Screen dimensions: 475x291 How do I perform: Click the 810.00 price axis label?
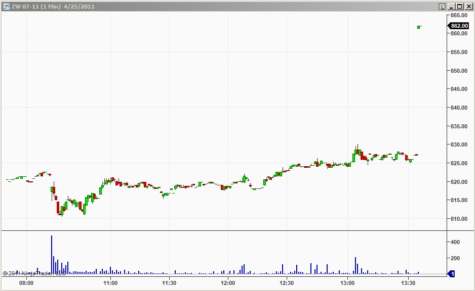[459, 219]
